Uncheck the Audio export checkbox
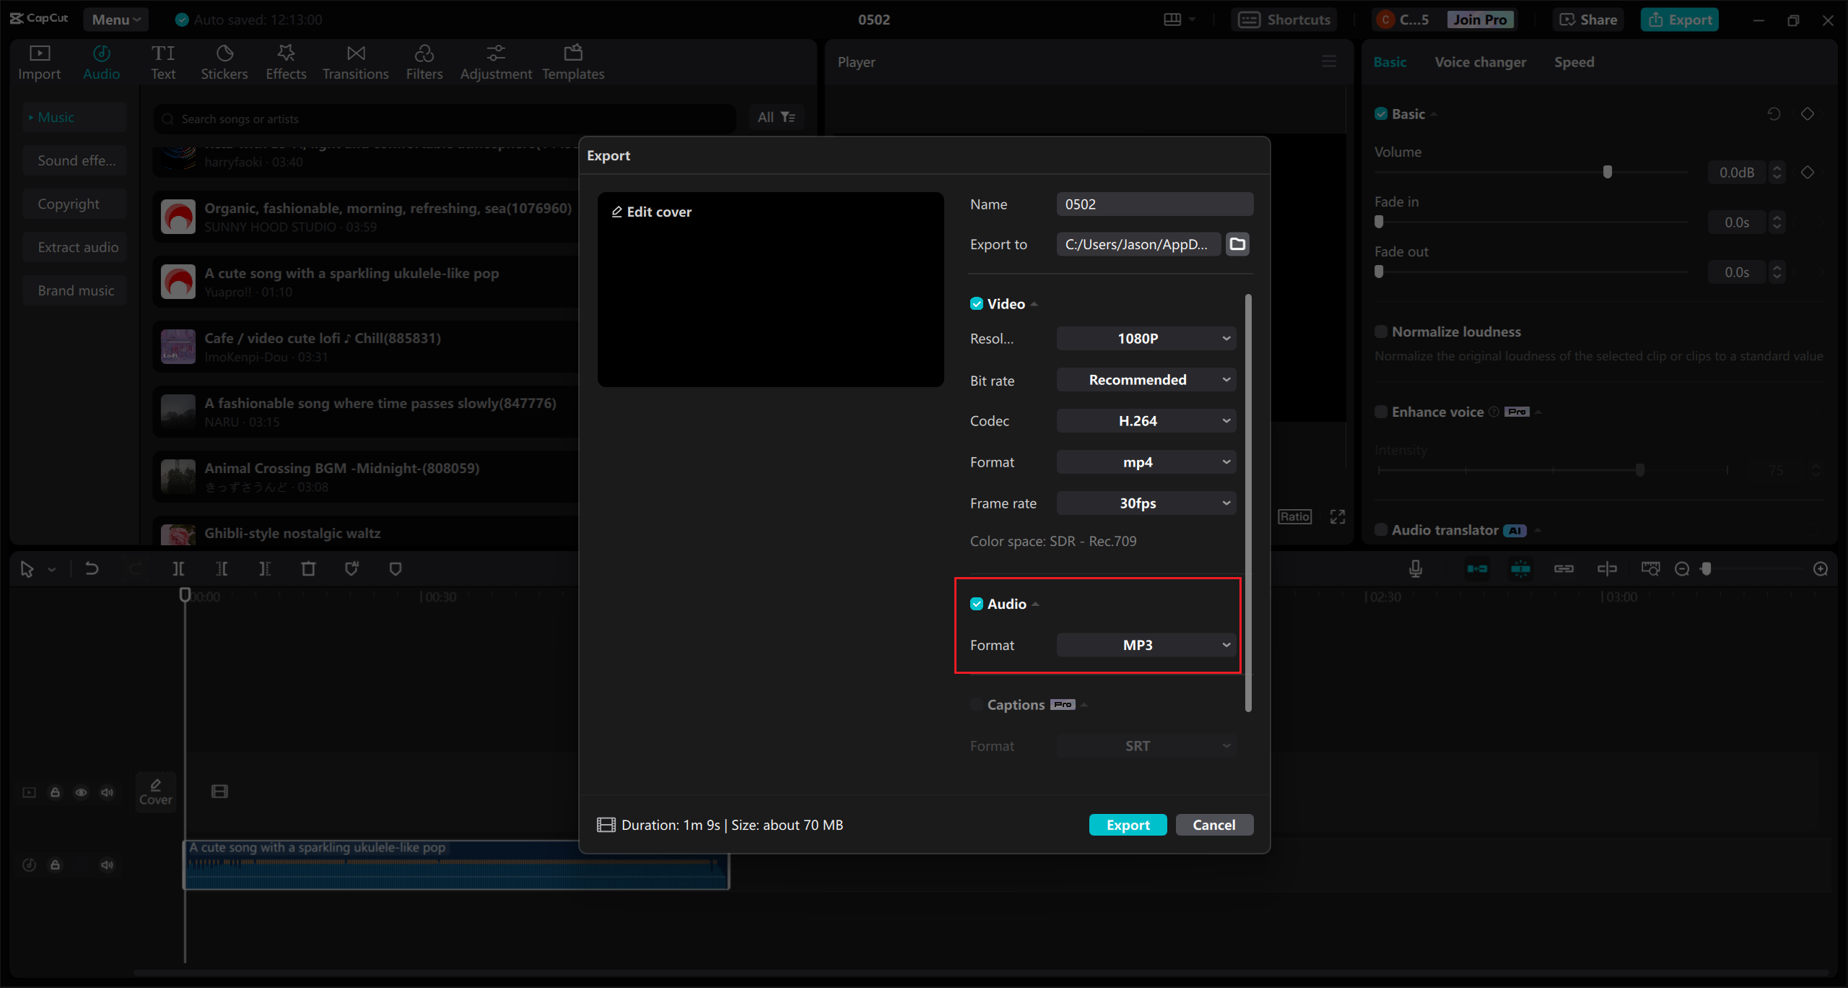 977,604
